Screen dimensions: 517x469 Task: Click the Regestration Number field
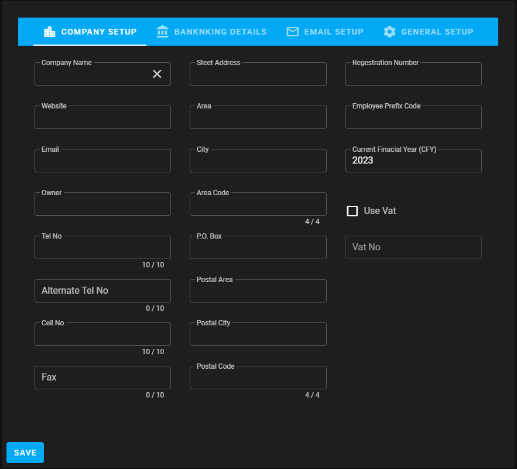click(x=413, y=74)
